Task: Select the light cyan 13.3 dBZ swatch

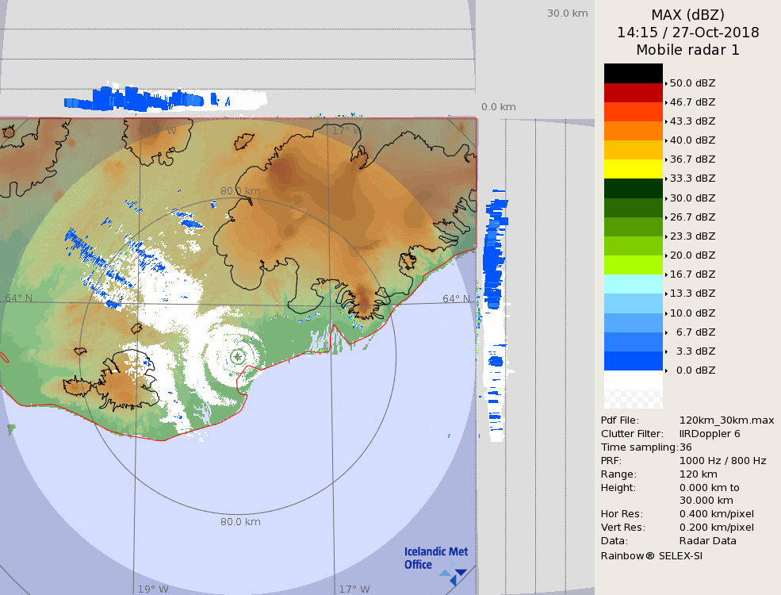Action: coord(633,284)
